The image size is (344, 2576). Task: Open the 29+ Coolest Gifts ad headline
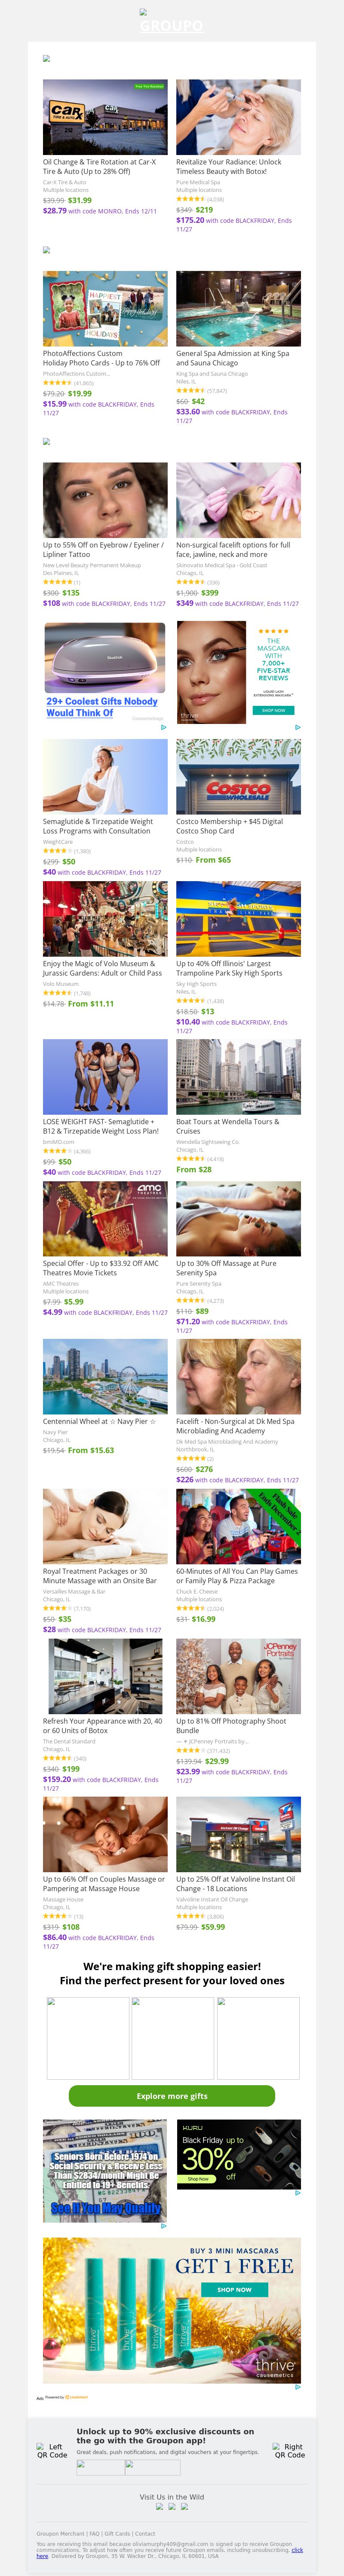point(101,707)
